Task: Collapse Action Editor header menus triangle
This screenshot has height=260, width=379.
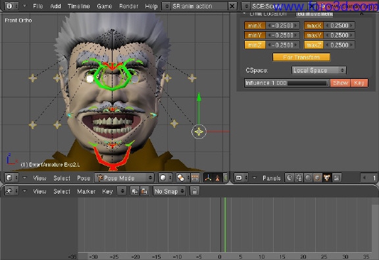Action: pyautogui.click(x=24, y=191)
